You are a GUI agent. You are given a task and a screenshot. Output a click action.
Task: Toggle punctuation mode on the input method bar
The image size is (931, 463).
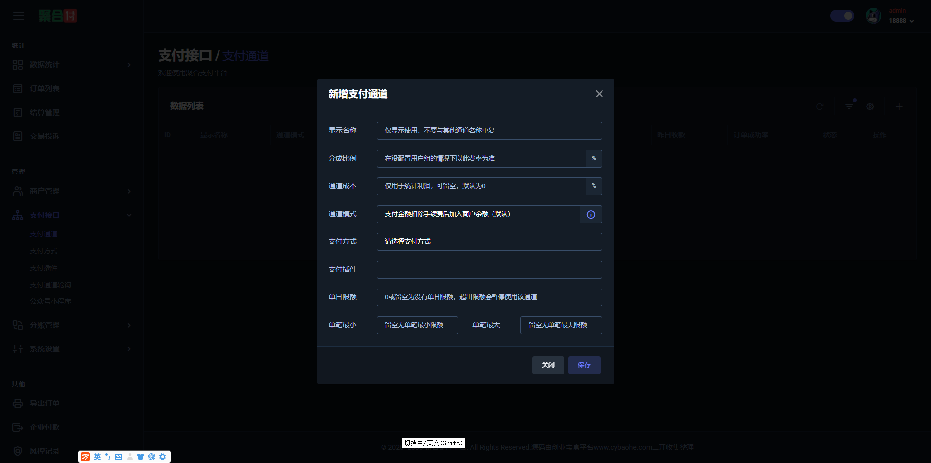(108, 456)
